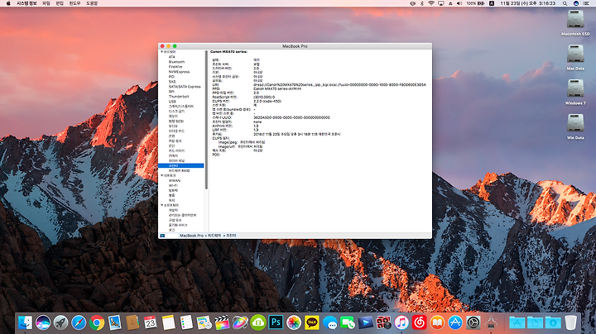Open the 윈도우 menu
The height and width of the screenshot is (334, 596).
coord(74,3)
